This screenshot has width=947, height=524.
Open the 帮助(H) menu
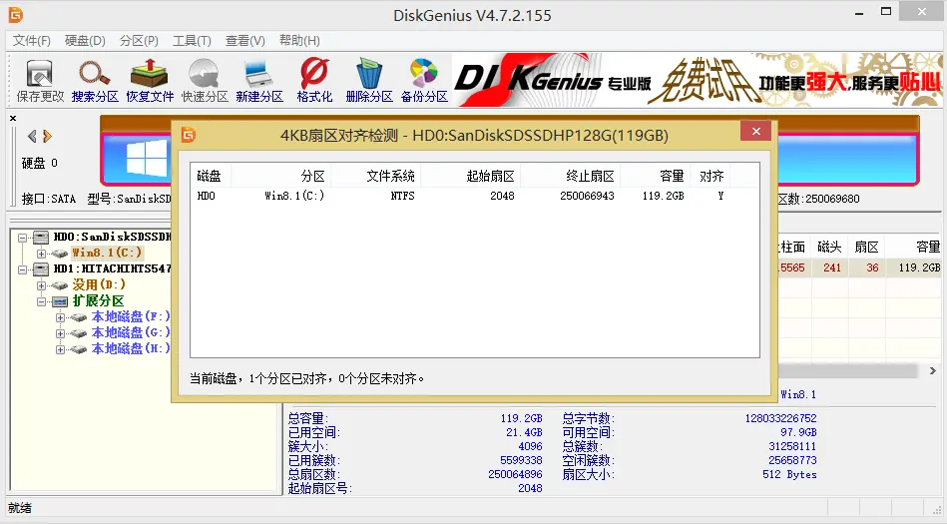point(299,41)
